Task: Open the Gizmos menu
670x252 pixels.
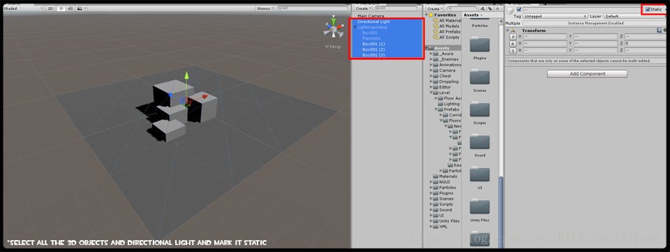Action: coord(265,8)
